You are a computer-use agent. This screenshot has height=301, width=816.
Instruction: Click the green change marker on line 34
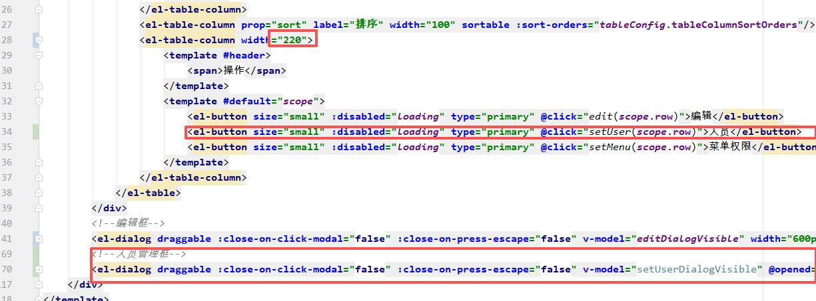[34, 132]
